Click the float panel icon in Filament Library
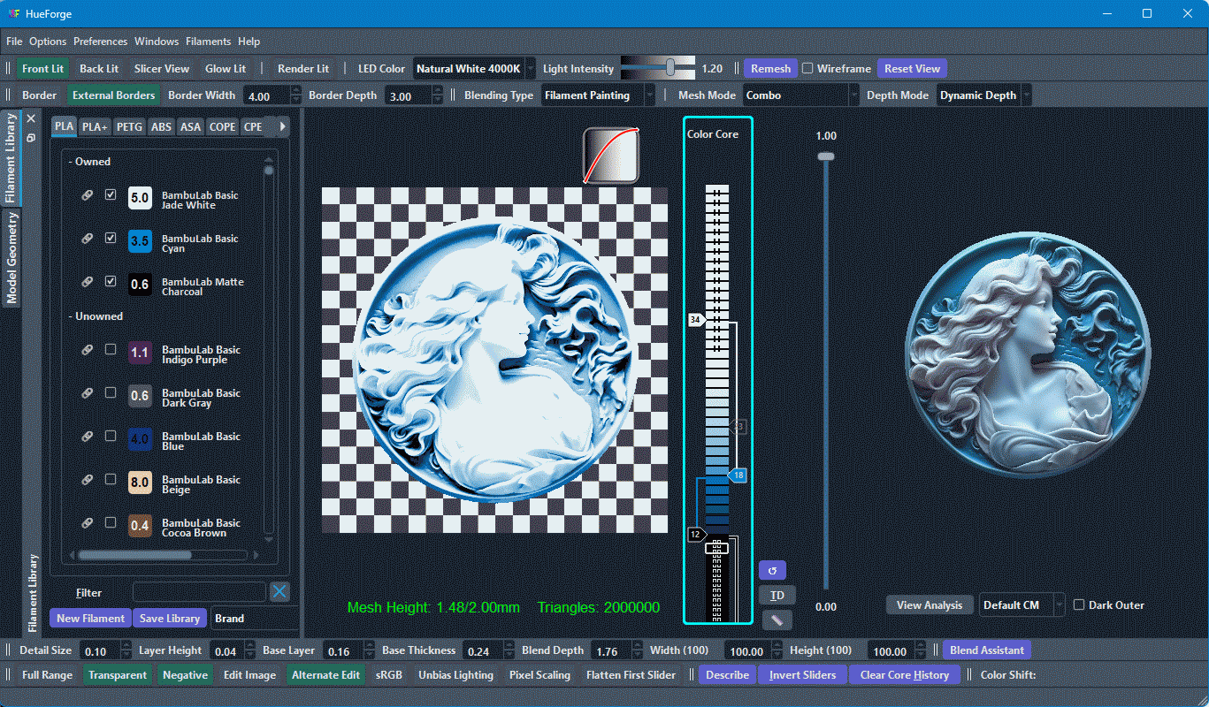Screen dimensions: 1209x707 pos(31,138)
